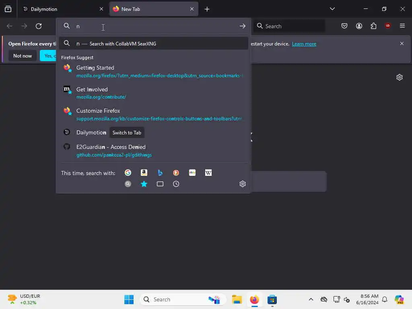Open the uBlock Origin extension icon
Screen dimensions: 412x309
[387, 25]
